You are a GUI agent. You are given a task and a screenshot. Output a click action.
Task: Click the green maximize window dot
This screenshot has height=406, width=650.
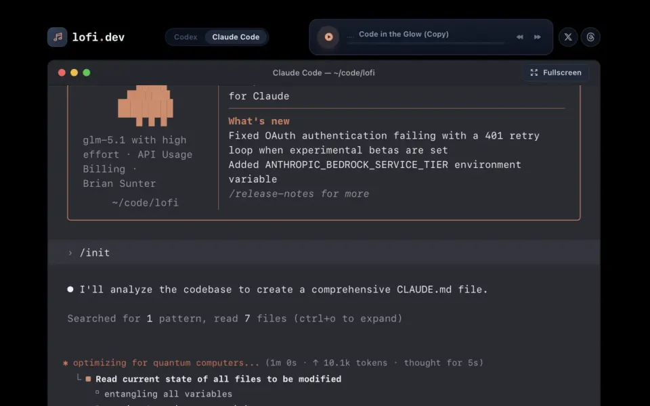[87, 72]
